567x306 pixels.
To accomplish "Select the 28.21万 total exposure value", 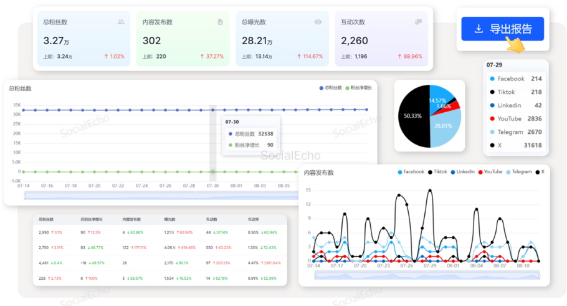I will pyautogui.click(x=257, y=41).
